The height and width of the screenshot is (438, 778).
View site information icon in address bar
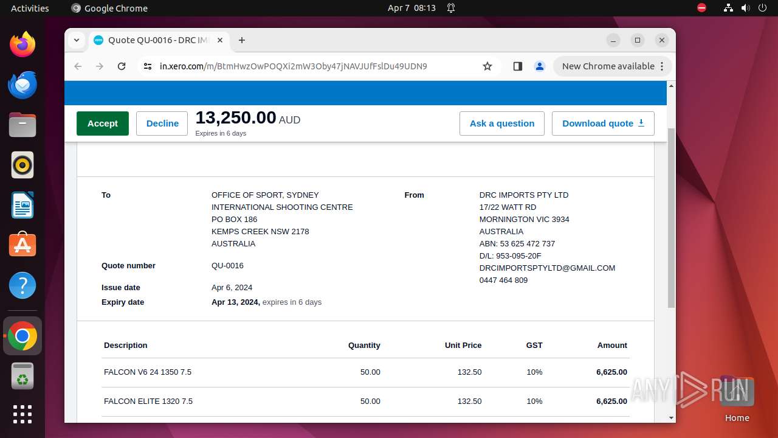click(x=148, y=66)
